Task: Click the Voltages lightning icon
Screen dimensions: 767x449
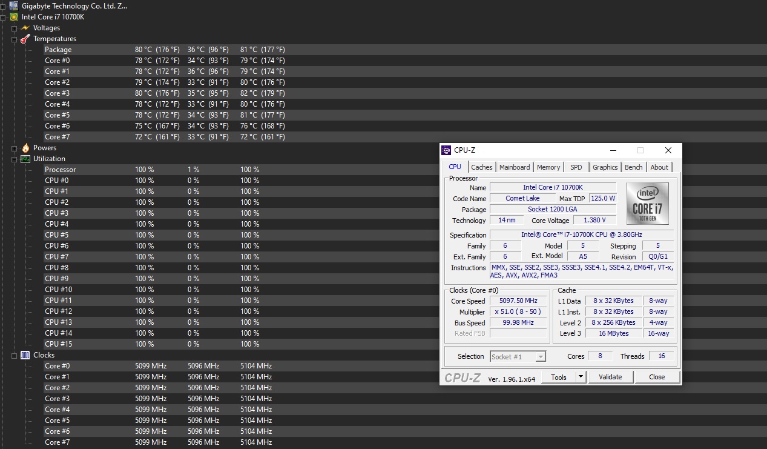Action: pos(25,28)
